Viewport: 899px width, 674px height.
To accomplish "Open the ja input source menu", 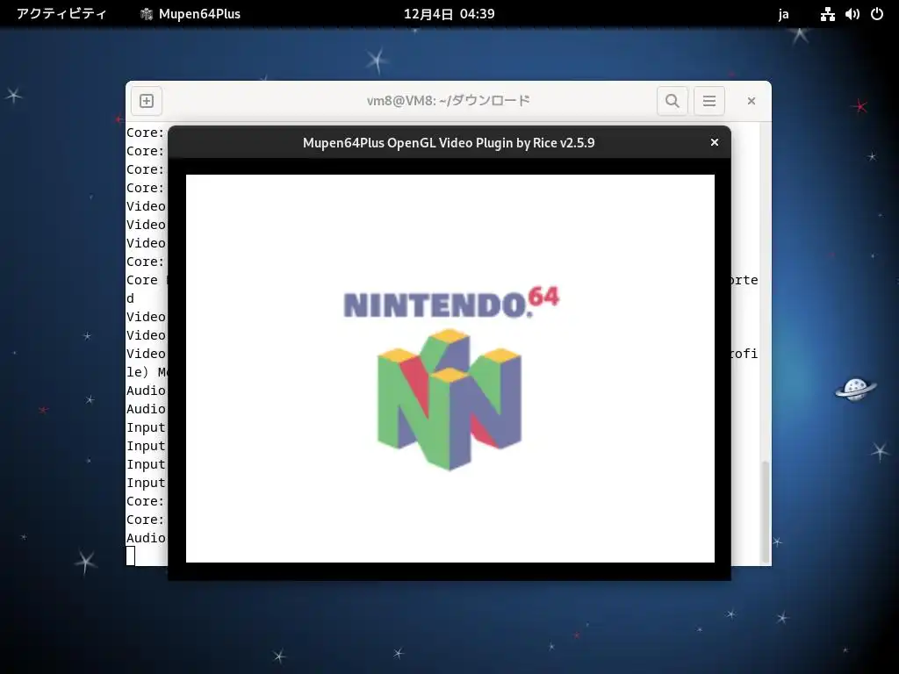I will pos(783,14).
